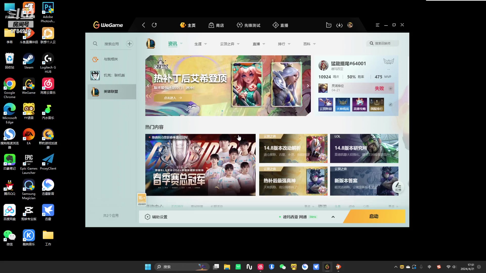The height and width of the screenshot is (273, 486).
Task: Click the 16+ age rating badge
Action: (141, 199)
